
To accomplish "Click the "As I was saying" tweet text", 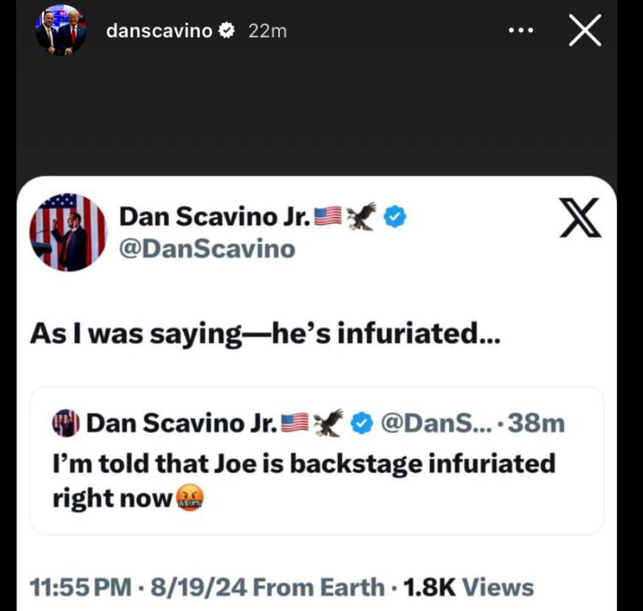I will (x=265, y=334).
